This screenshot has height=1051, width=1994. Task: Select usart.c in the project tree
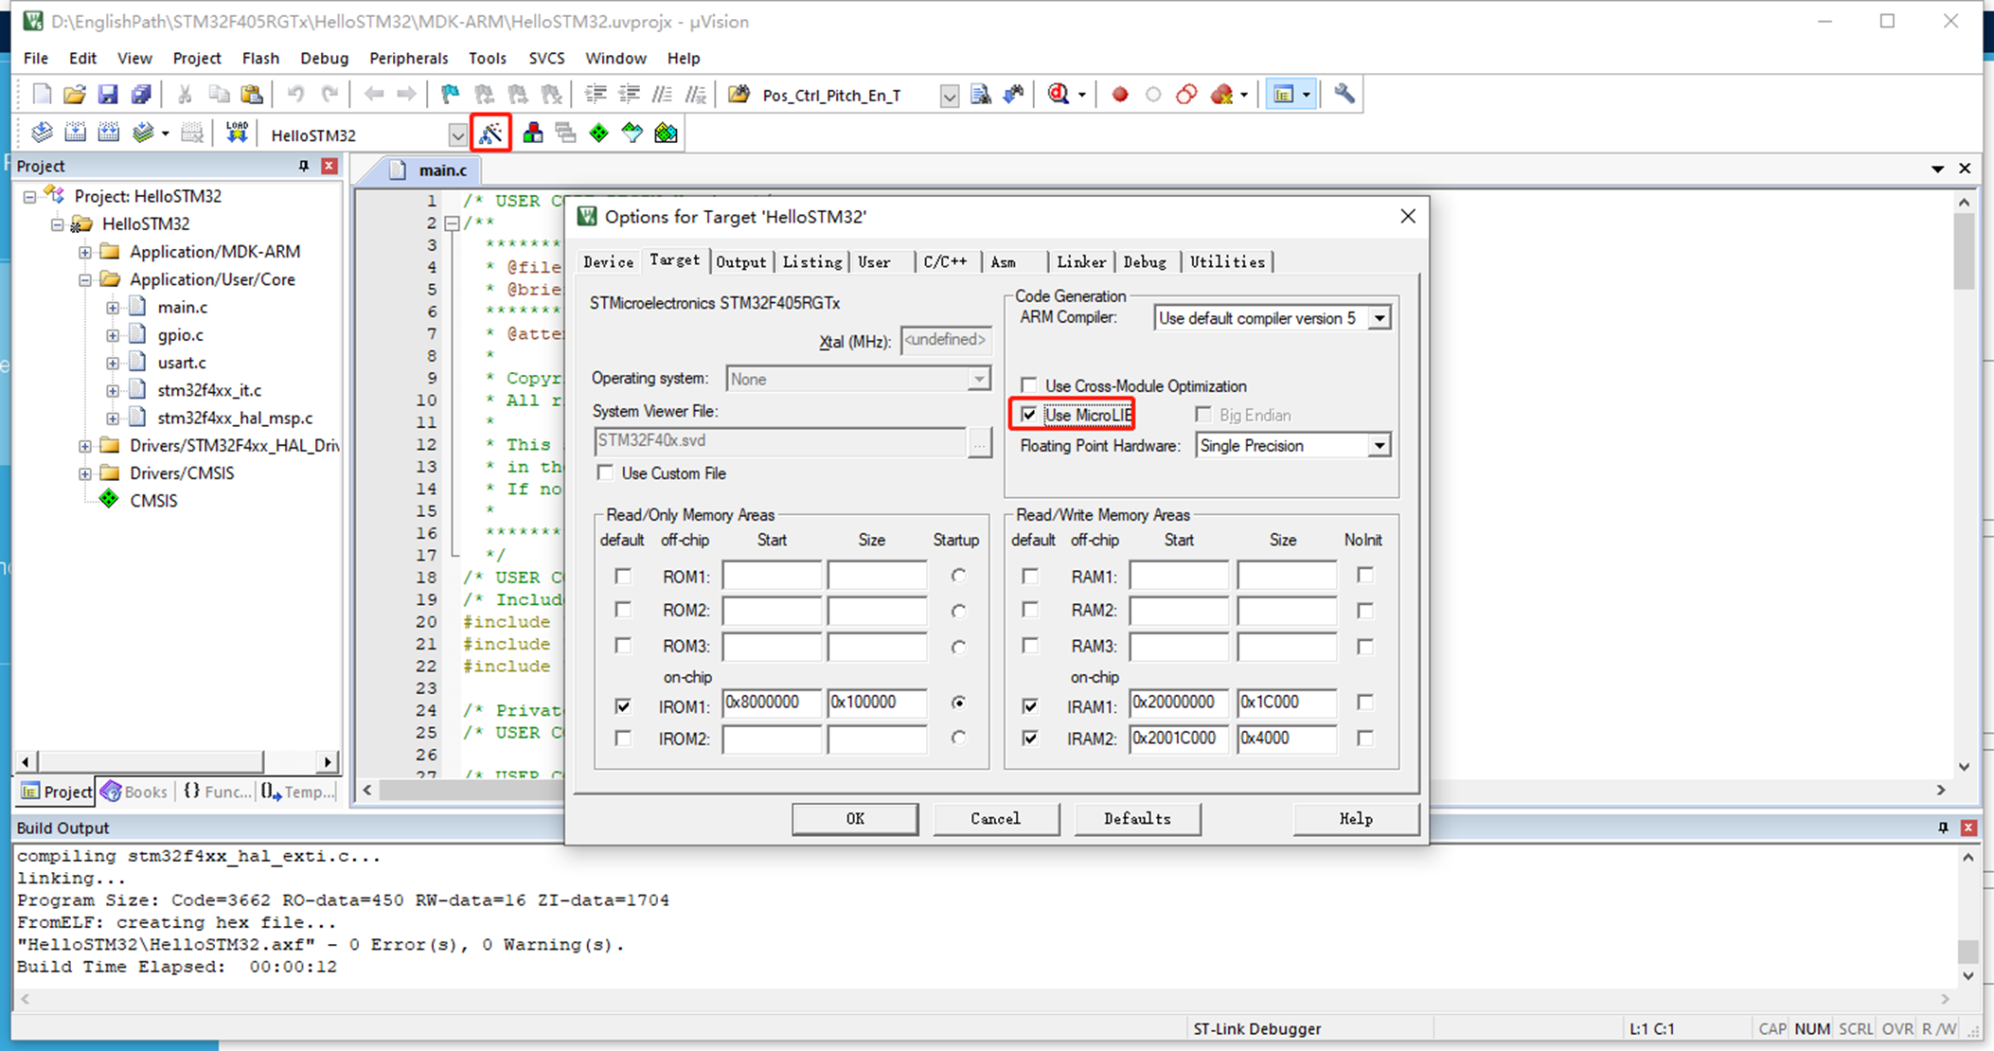[x=181, y=363]
